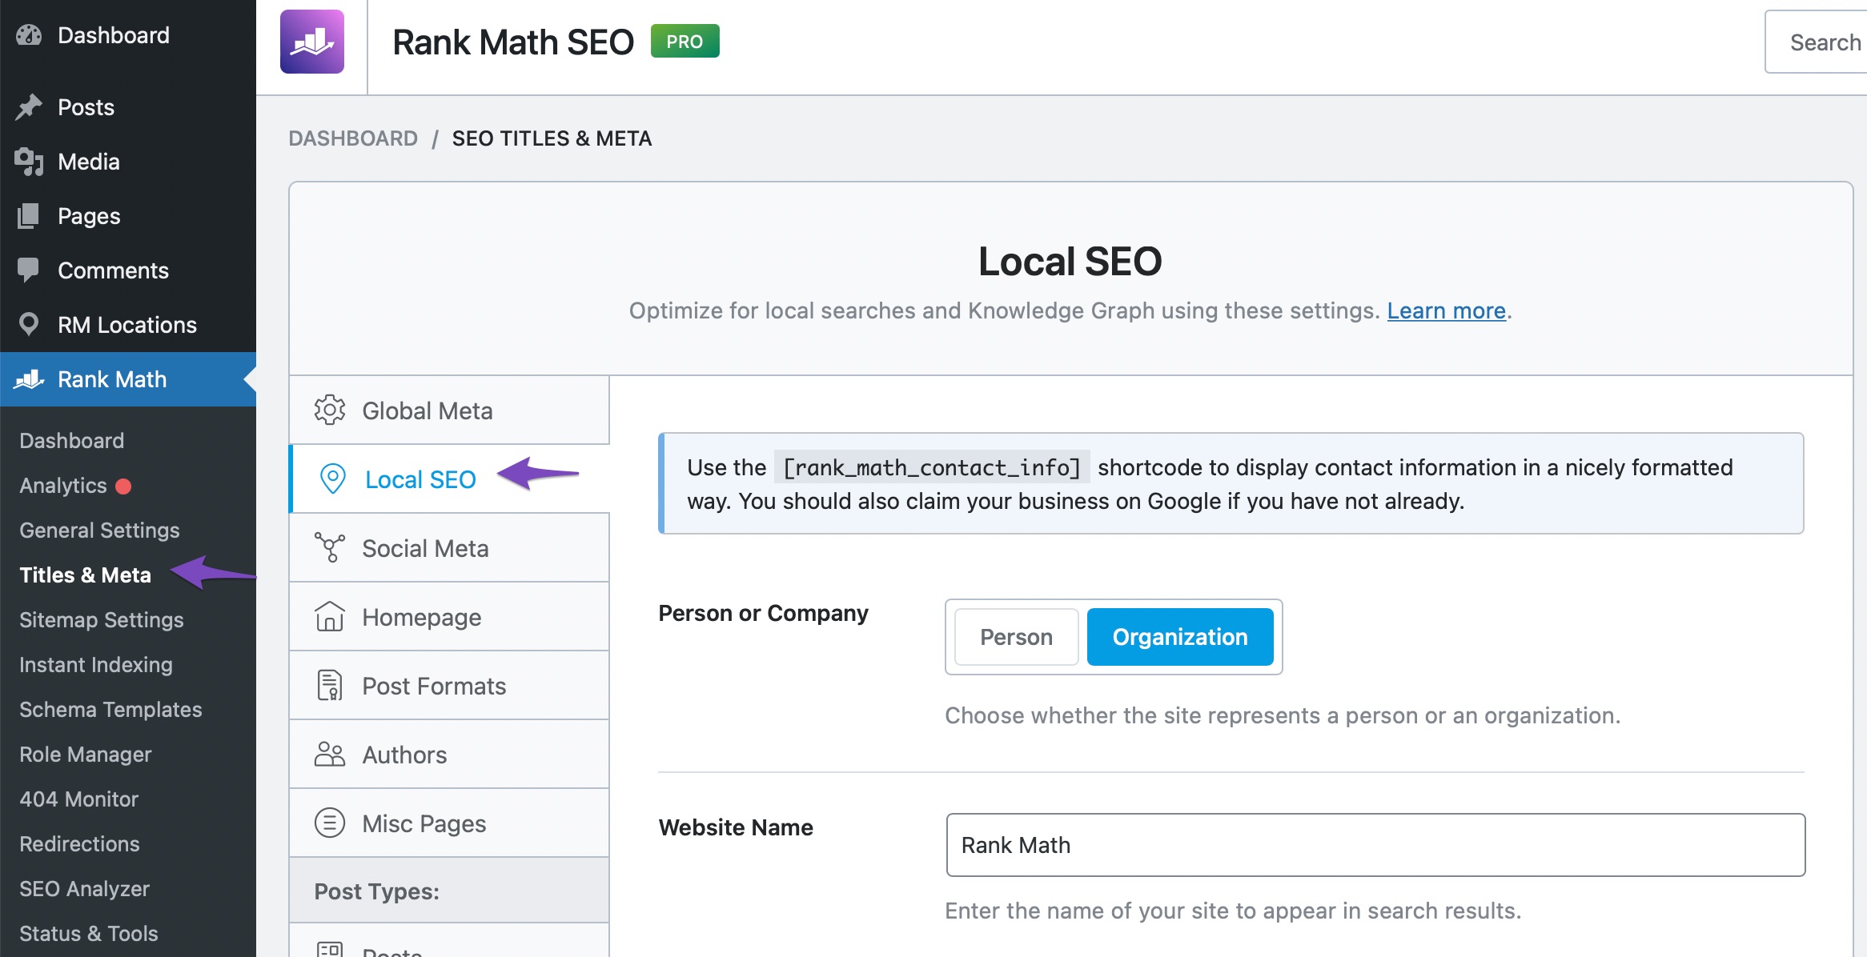Open the Analytics submenu item

[x=63, y=486]
